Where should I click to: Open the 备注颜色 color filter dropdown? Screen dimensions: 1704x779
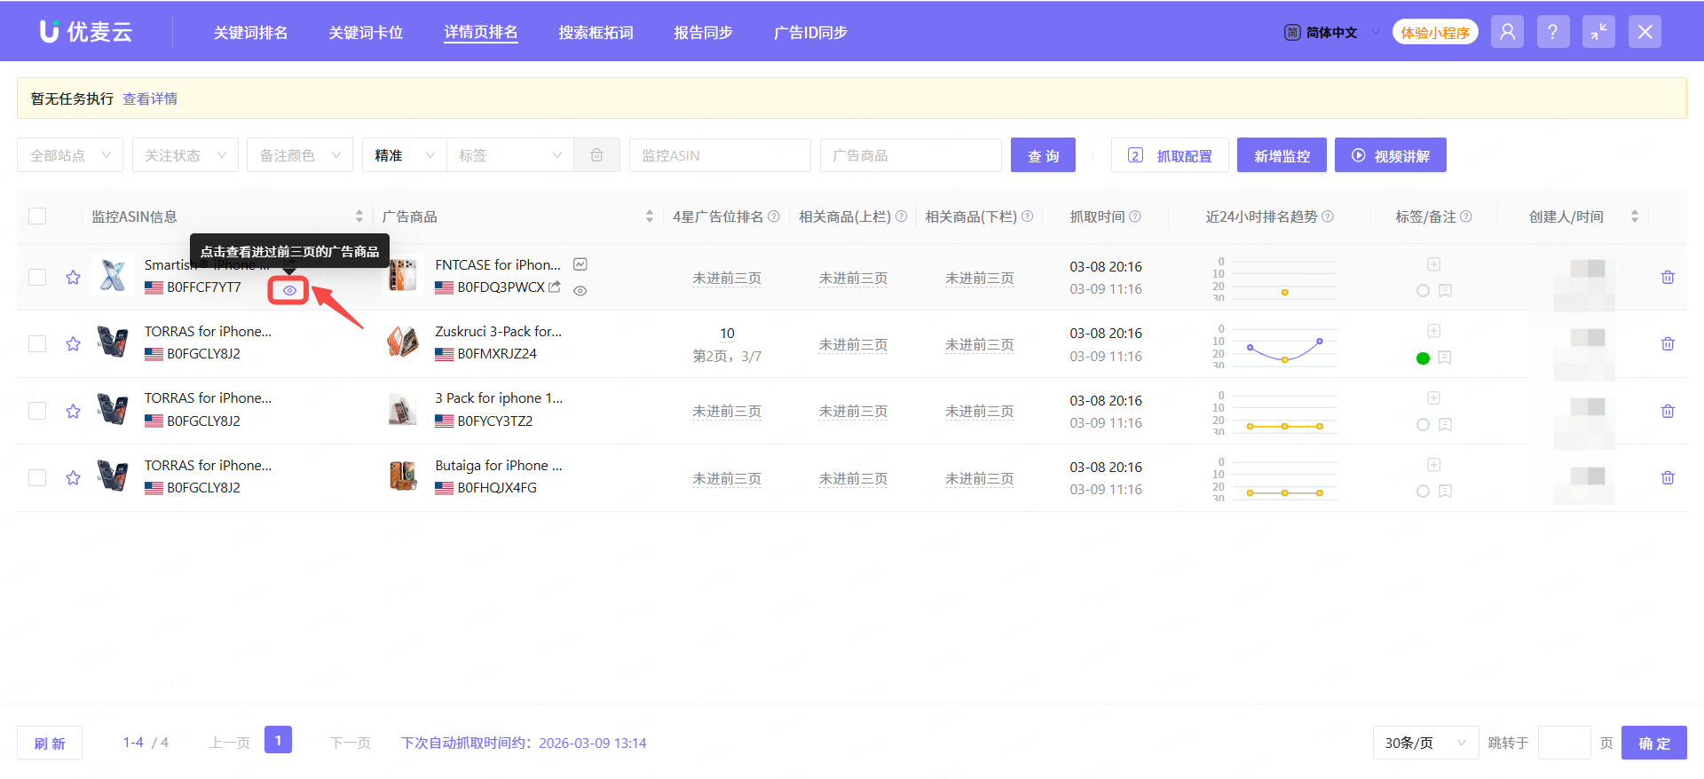299,155
